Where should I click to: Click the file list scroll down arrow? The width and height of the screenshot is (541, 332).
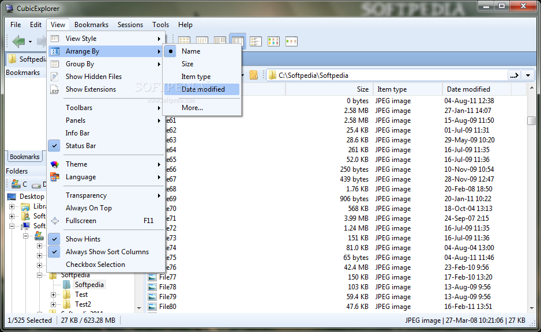click(532, 308)
